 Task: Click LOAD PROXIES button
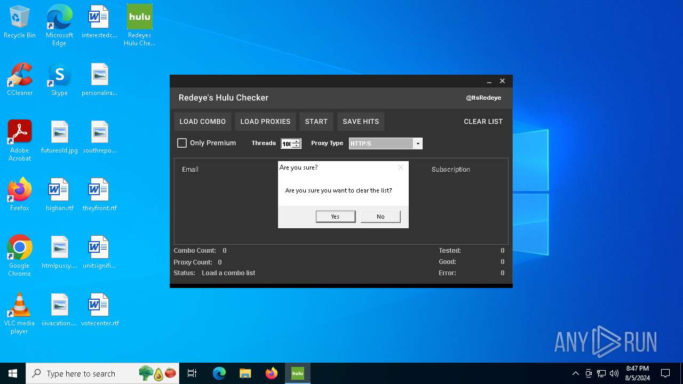(265, 122)
